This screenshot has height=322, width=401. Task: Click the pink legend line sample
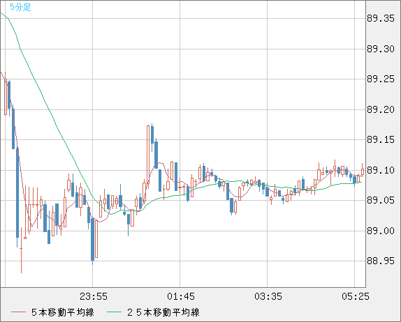[x=18, y=312]
